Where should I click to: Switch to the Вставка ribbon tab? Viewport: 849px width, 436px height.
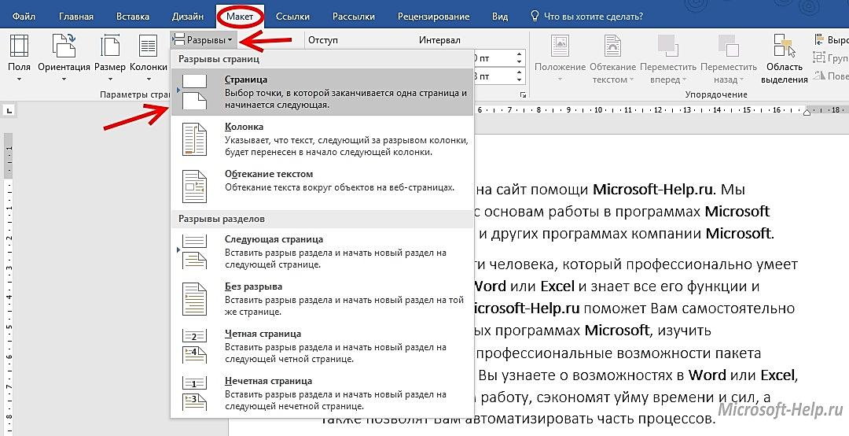click(133, 17)
